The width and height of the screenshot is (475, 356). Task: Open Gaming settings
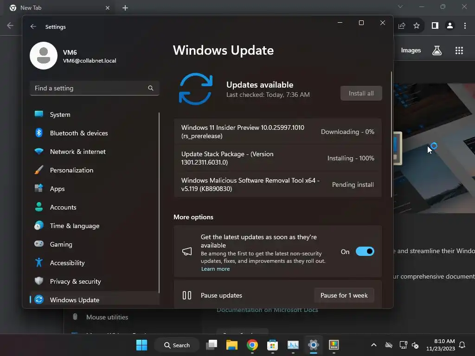95,244
